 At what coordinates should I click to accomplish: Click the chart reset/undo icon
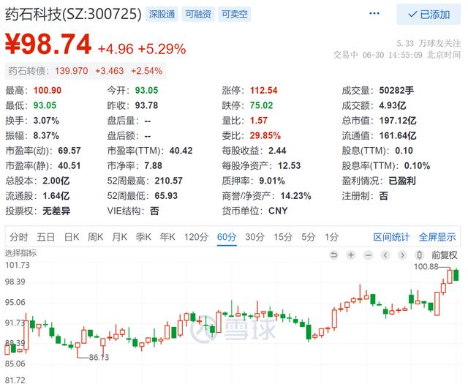pyautogui.click(x=333, y=255)
